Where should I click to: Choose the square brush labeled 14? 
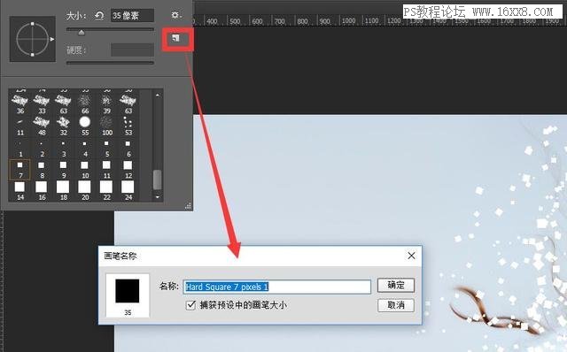20,191
